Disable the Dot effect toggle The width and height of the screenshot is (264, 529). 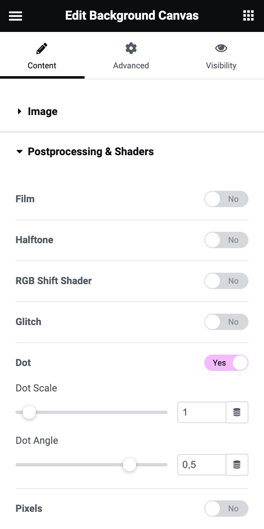click(226, 363)
